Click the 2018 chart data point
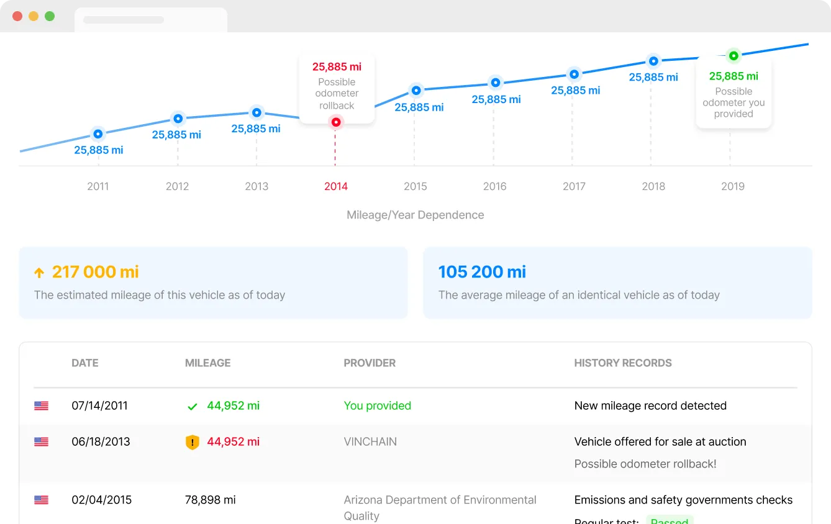831x524 pixels. (x=653, y=61)
